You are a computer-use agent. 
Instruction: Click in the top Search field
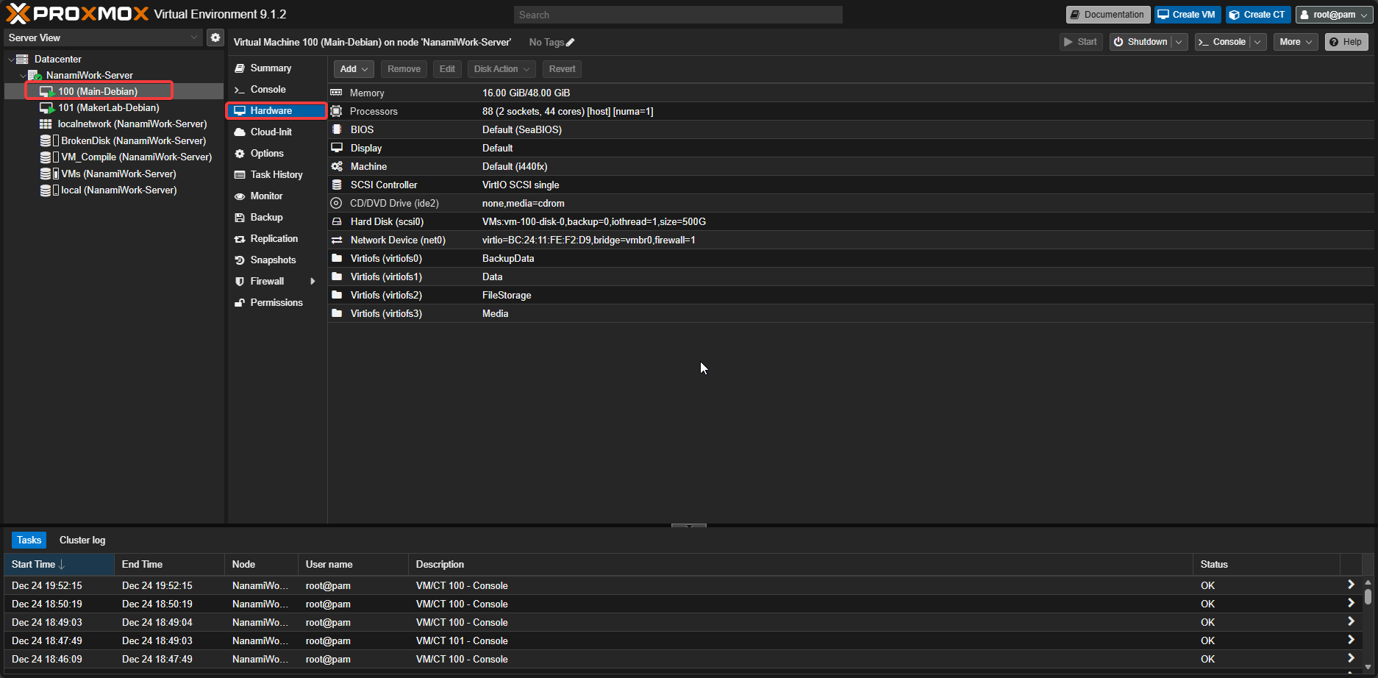pyautogui.click(x=677, y=15)
